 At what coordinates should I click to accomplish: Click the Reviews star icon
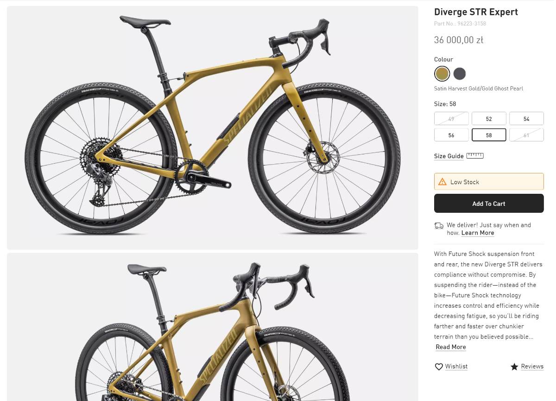pos(514,367)
